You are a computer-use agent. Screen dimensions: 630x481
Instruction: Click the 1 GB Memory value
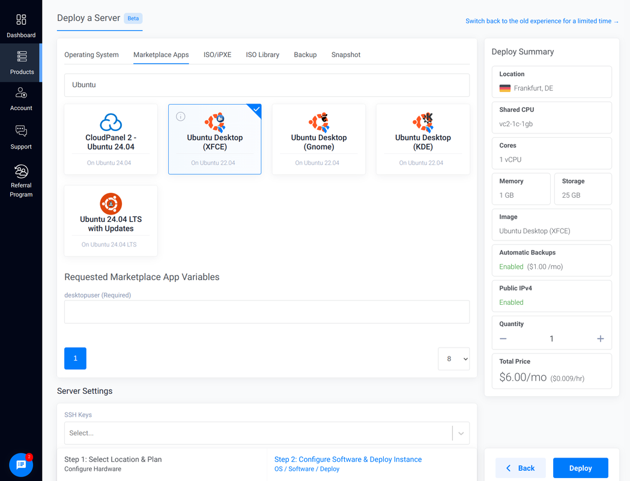coord(506,195)
